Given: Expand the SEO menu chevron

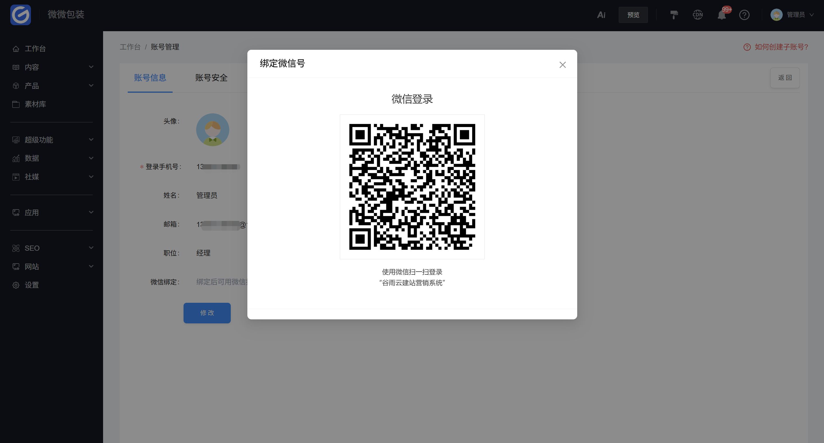Looking at the screenshot, I should (91, 248).
